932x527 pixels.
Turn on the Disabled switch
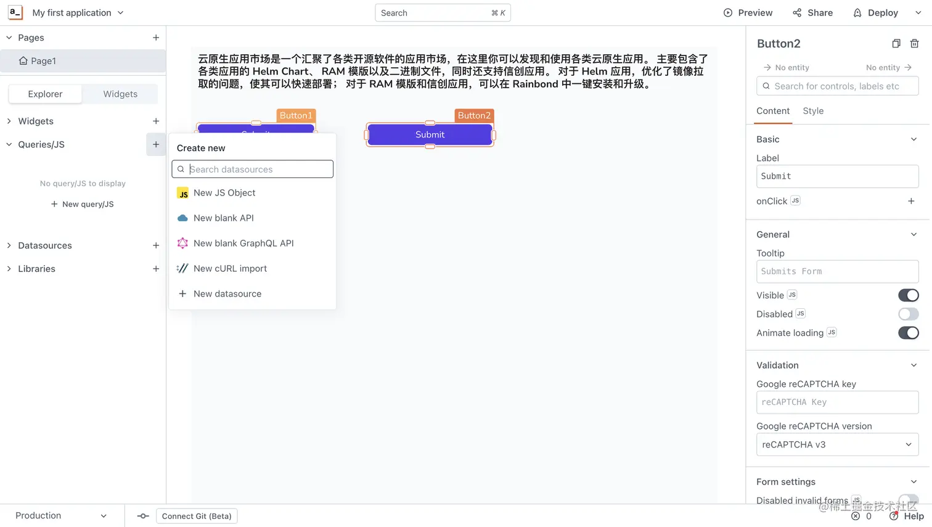[909, 314]
